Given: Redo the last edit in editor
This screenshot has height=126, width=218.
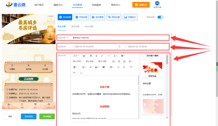Looking at the screenshot, I should 74,73.
